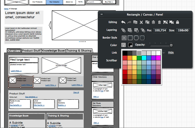The height and width of the screenshot is (128, 195).
Task: Click the Buy Now button
Action: point(109,2)
